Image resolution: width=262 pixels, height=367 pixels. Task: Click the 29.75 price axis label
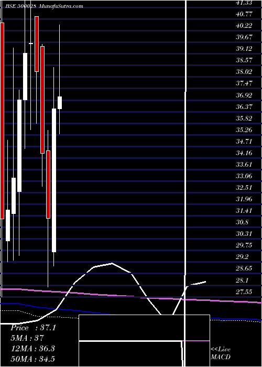pos(244,245)
